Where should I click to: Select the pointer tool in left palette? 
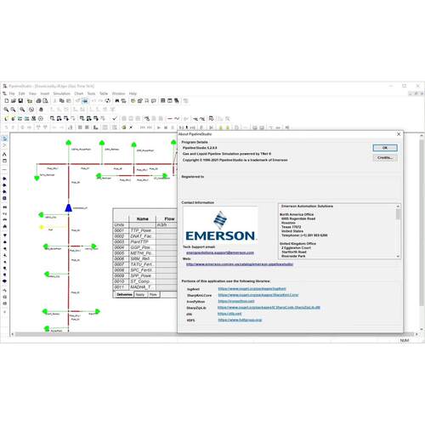click(4, 139)
